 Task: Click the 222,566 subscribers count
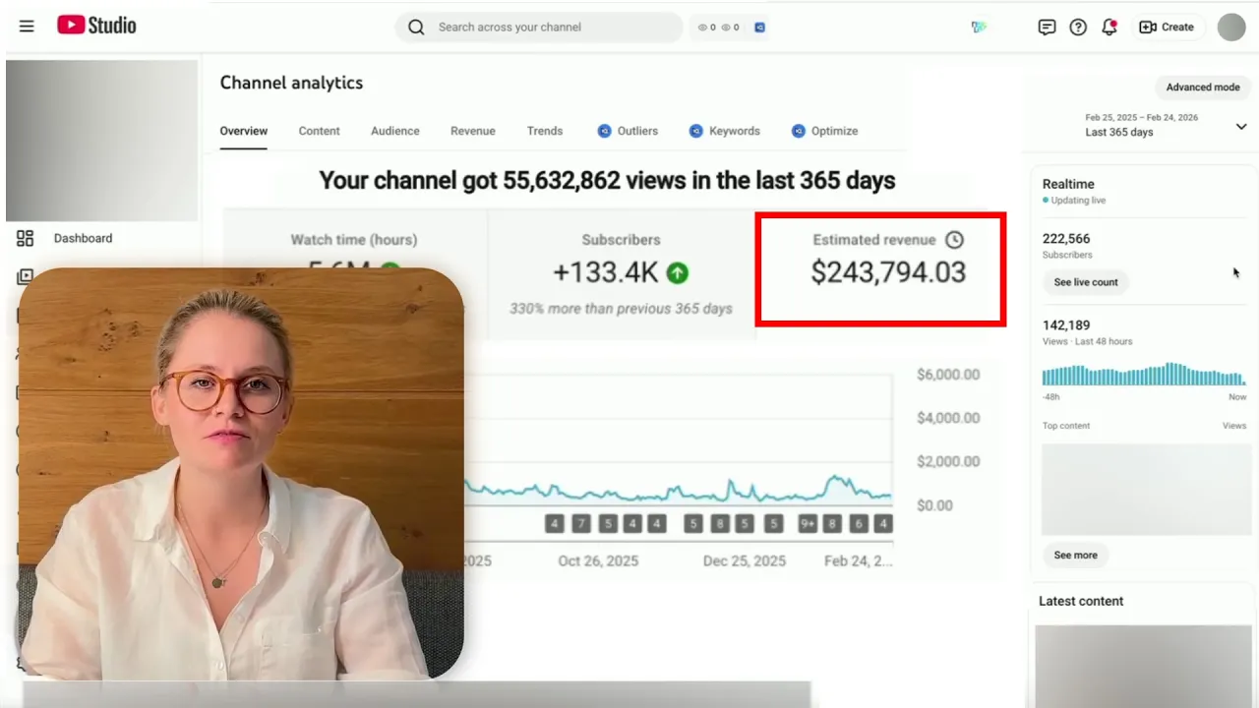click(x=1066, y=239)
